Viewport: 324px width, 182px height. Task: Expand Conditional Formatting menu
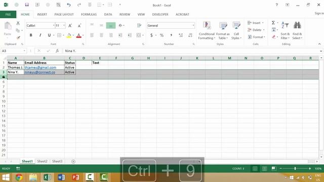(207, 30)
